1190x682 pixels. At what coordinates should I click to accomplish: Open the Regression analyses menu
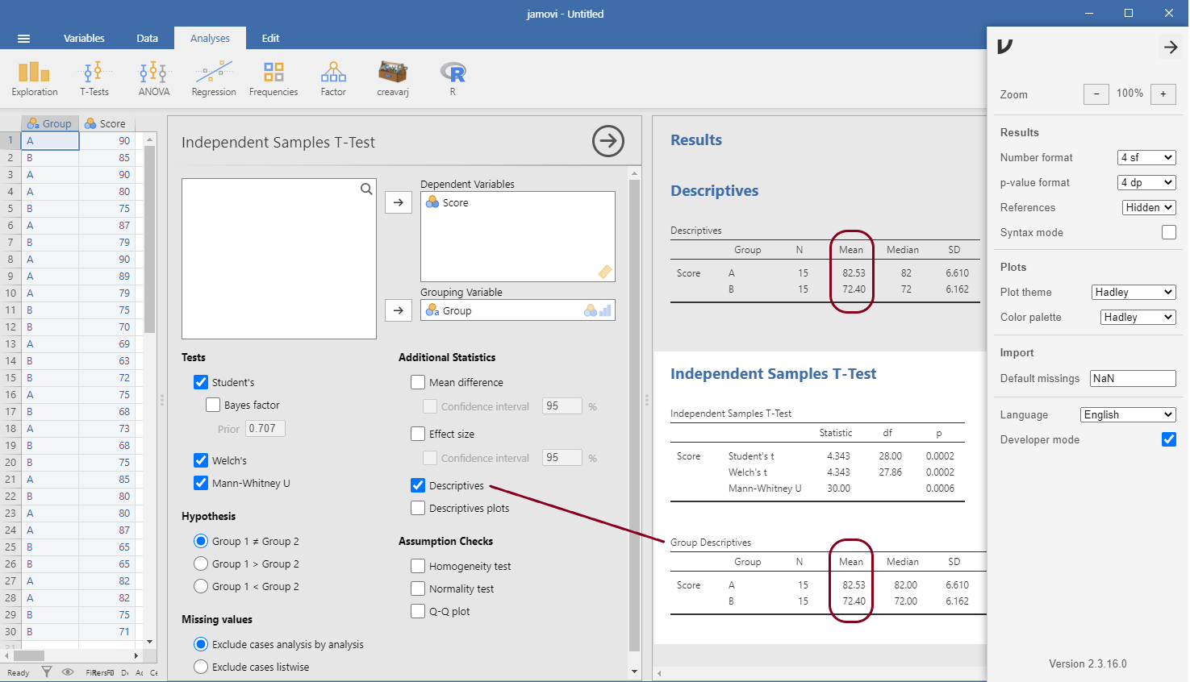point(214,79)
